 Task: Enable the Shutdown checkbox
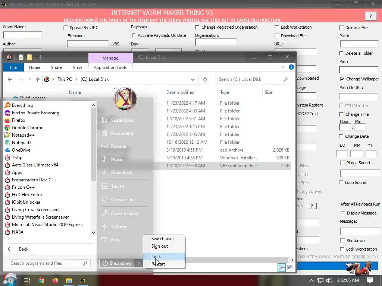(x=342, y=241)
